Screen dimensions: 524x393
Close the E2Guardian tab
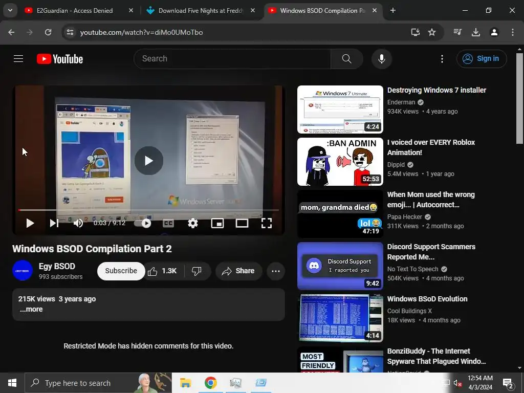click(x=131, y=11)
